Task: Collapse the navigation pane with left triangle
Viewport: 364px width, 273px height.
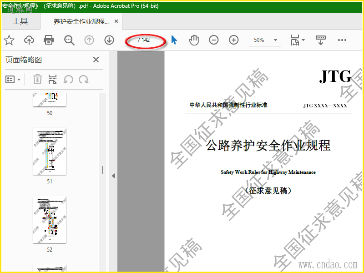Action: 113,176
